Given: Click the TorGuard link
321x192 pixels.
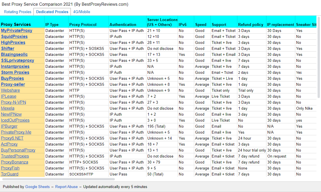Looking at the screenshot, I should click(9, 174).
